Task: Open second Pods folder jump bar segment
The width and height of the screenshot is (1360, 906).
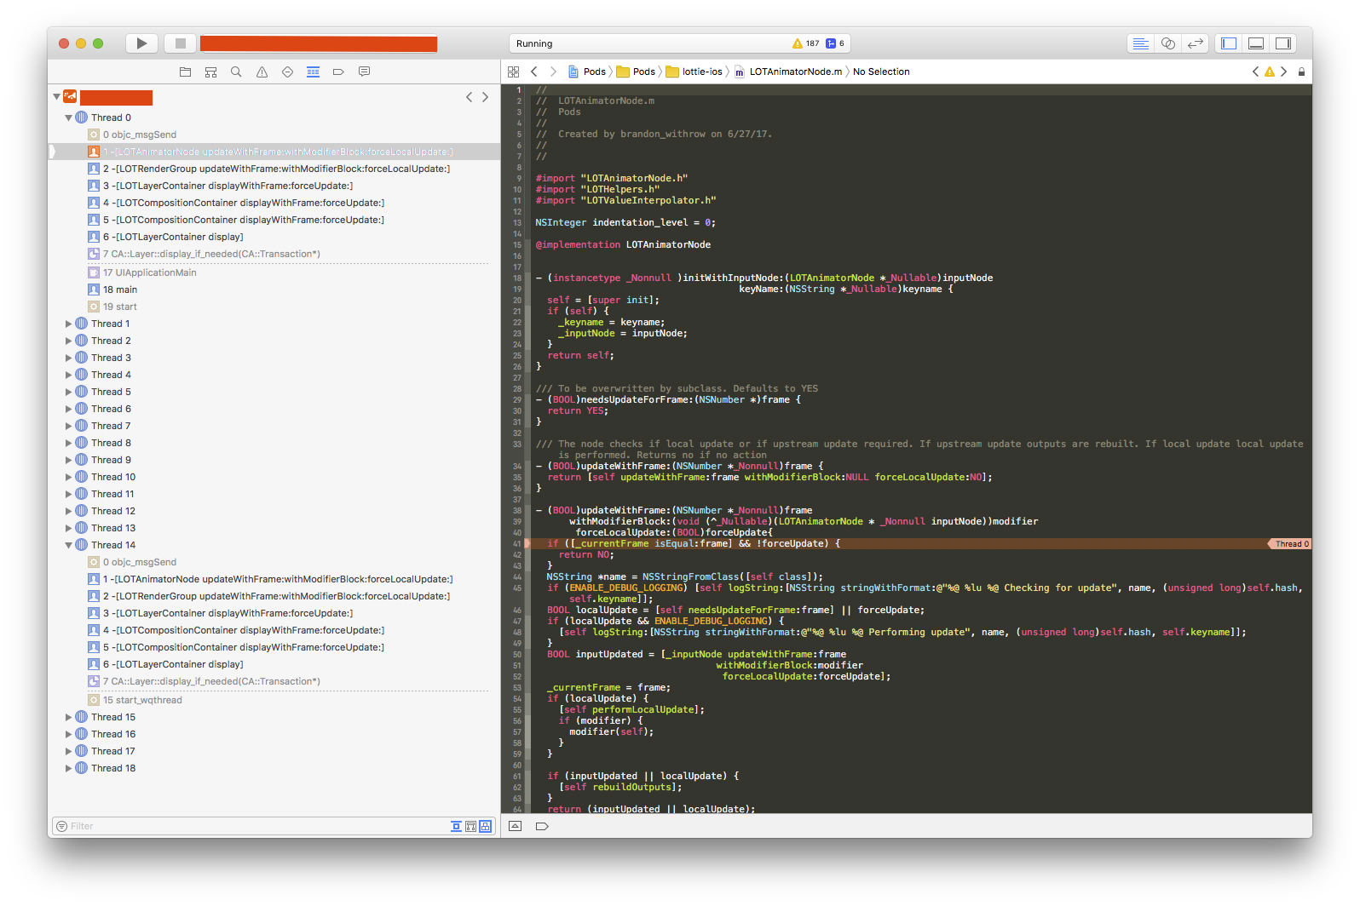Action: [637, 72]
